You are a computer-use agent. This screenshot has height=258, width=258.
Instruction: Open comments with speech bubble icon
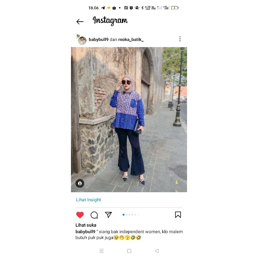pyautogui.click(x=94, y=215)
